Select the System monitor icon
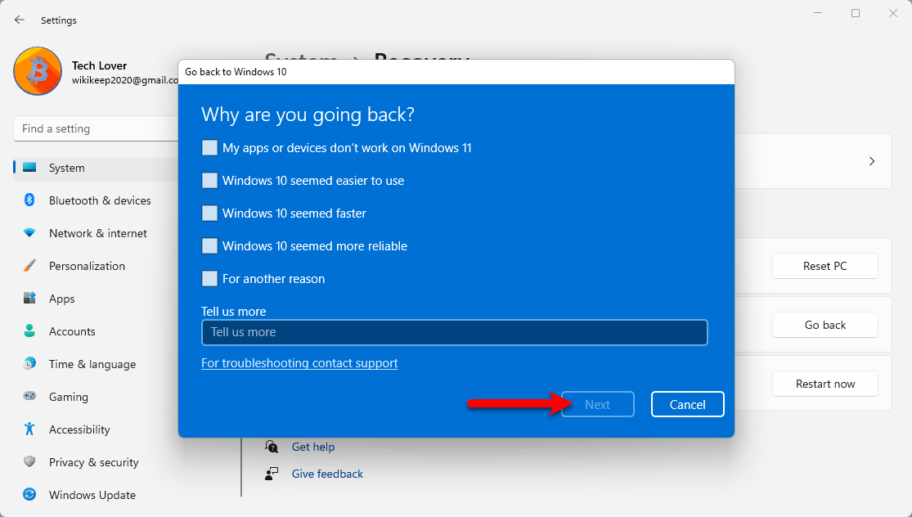Screen dimensions: 912x517 (29, 168)
